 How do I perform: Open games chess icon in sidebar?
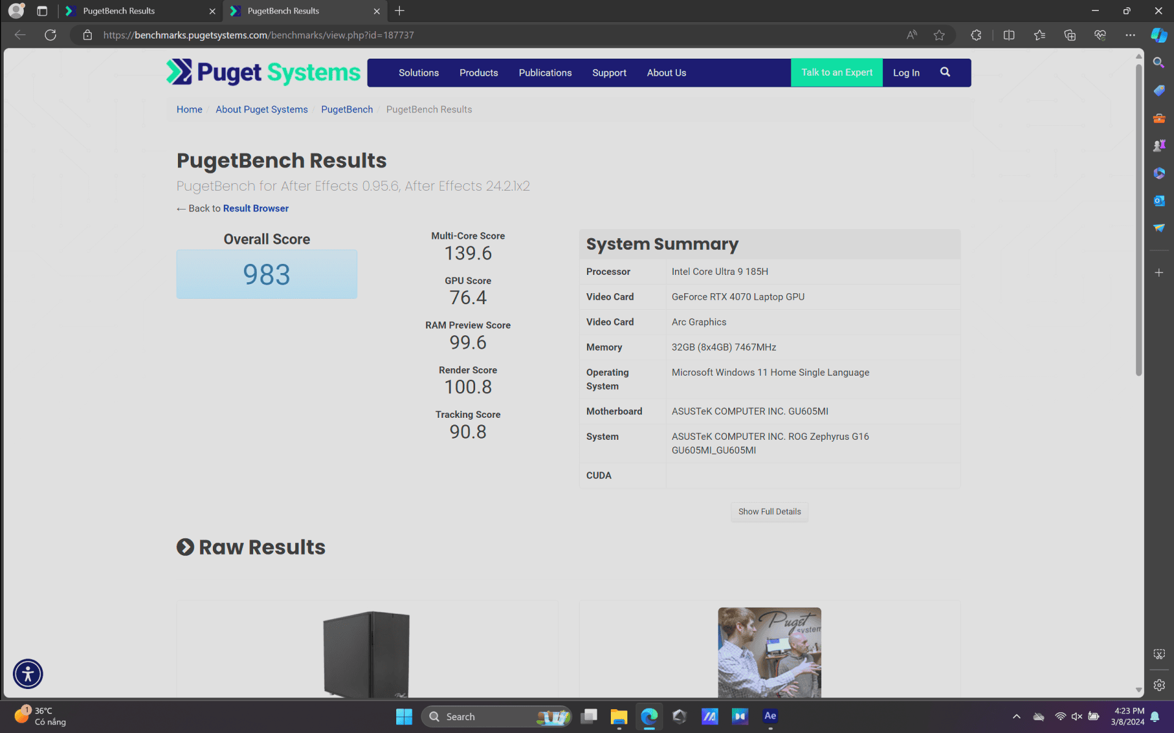click(x=1159, y=145)
